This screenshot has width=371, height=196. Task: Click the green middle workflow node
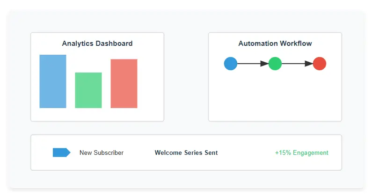pos(275,64)
